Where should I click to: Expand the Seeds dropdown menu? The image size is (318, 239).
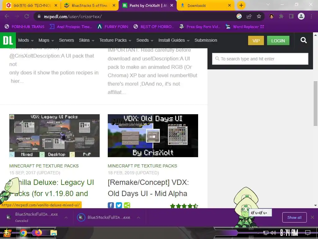145,40
